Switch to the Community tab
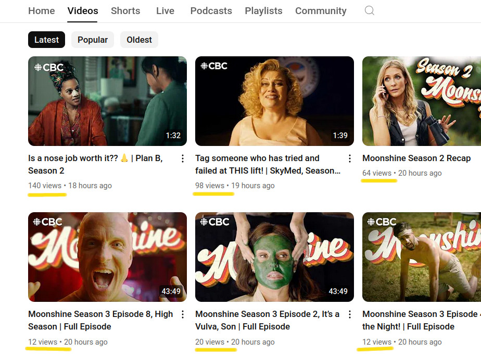Viewport: 481px width, 354px height. pyautogui.click(x=321, y=10)
